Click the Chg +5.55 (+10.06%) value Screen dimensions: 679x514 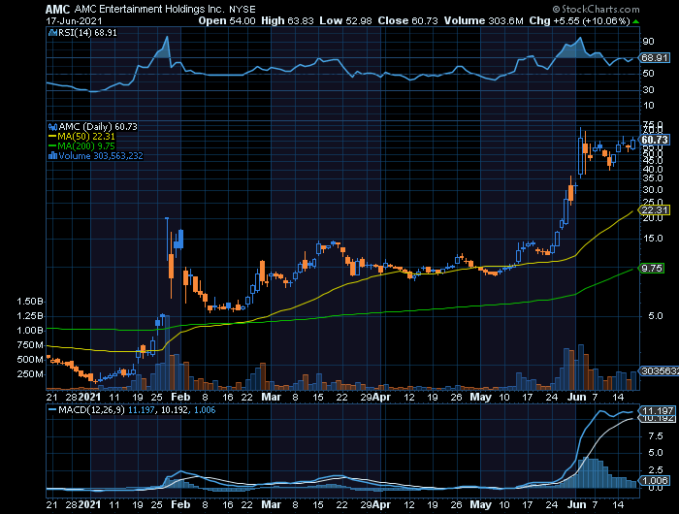click(x=579, y=20)
